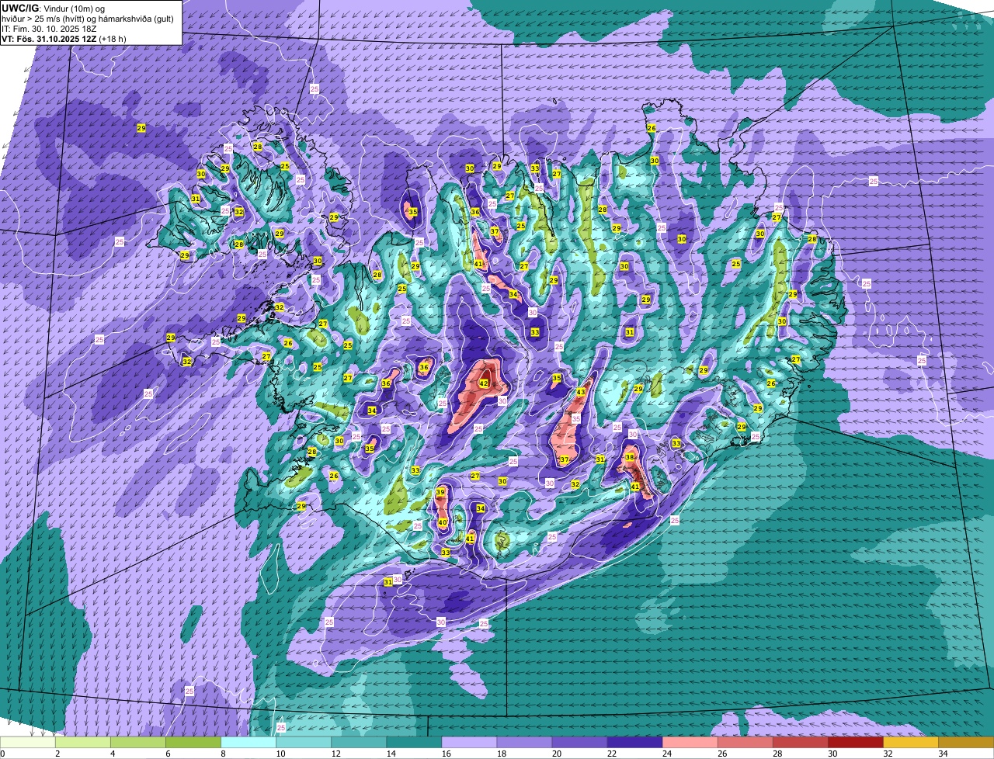Click the 0–2 m/s pale yellow legend swatch

28,743
